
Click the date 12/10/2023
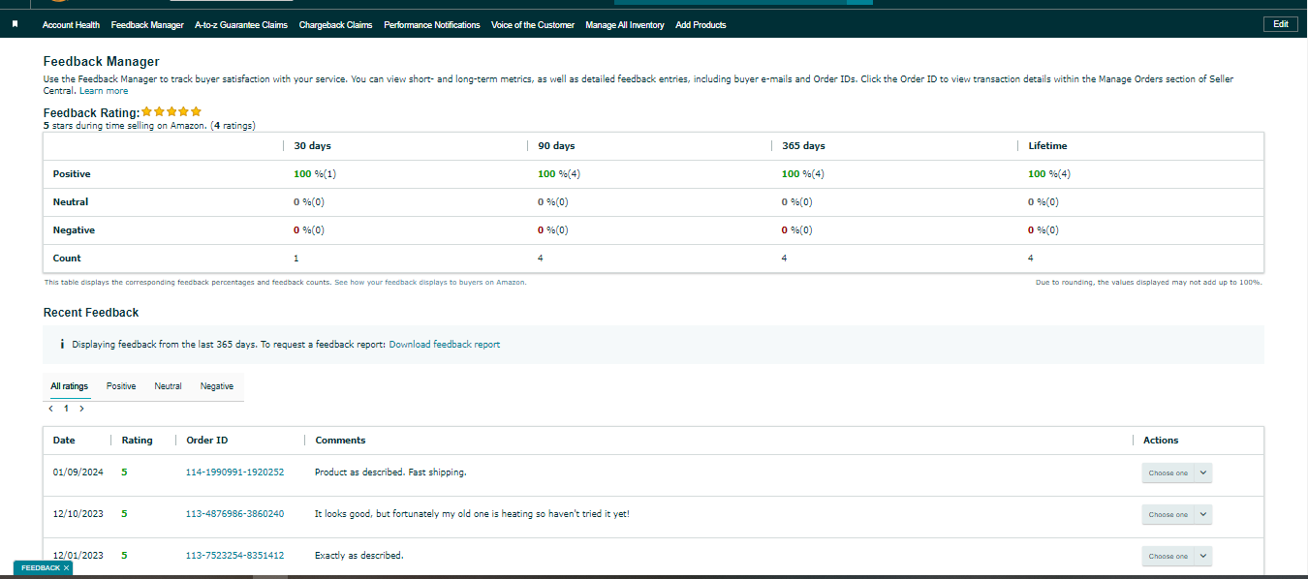click(78, 514)
